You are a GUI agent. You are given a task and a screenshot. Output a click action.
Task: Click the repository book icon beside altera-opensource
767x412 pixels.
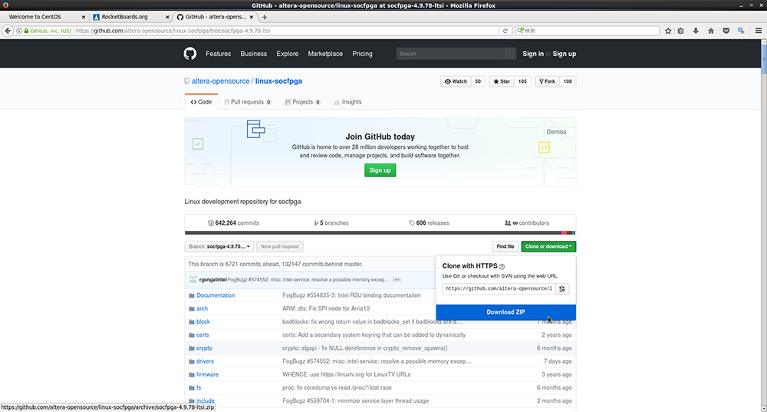tap(187, 81)
